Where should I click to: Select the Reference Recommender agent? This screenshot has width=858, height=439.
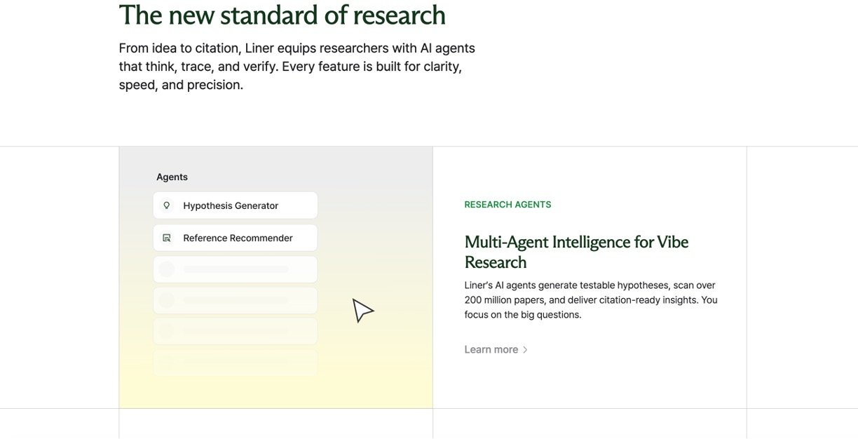click(x=235, y=238)
